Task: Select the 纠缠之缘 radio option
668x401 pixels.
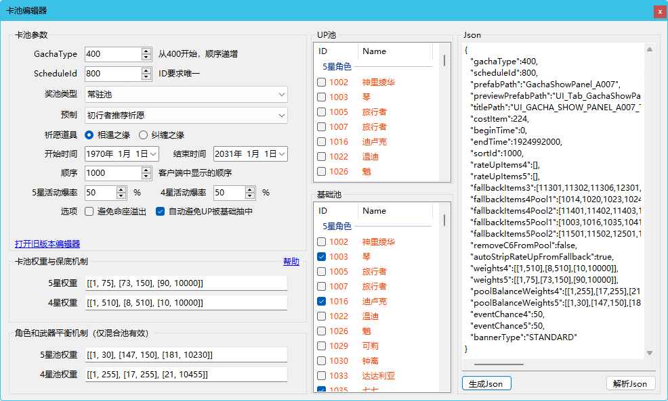Action: 144,134
